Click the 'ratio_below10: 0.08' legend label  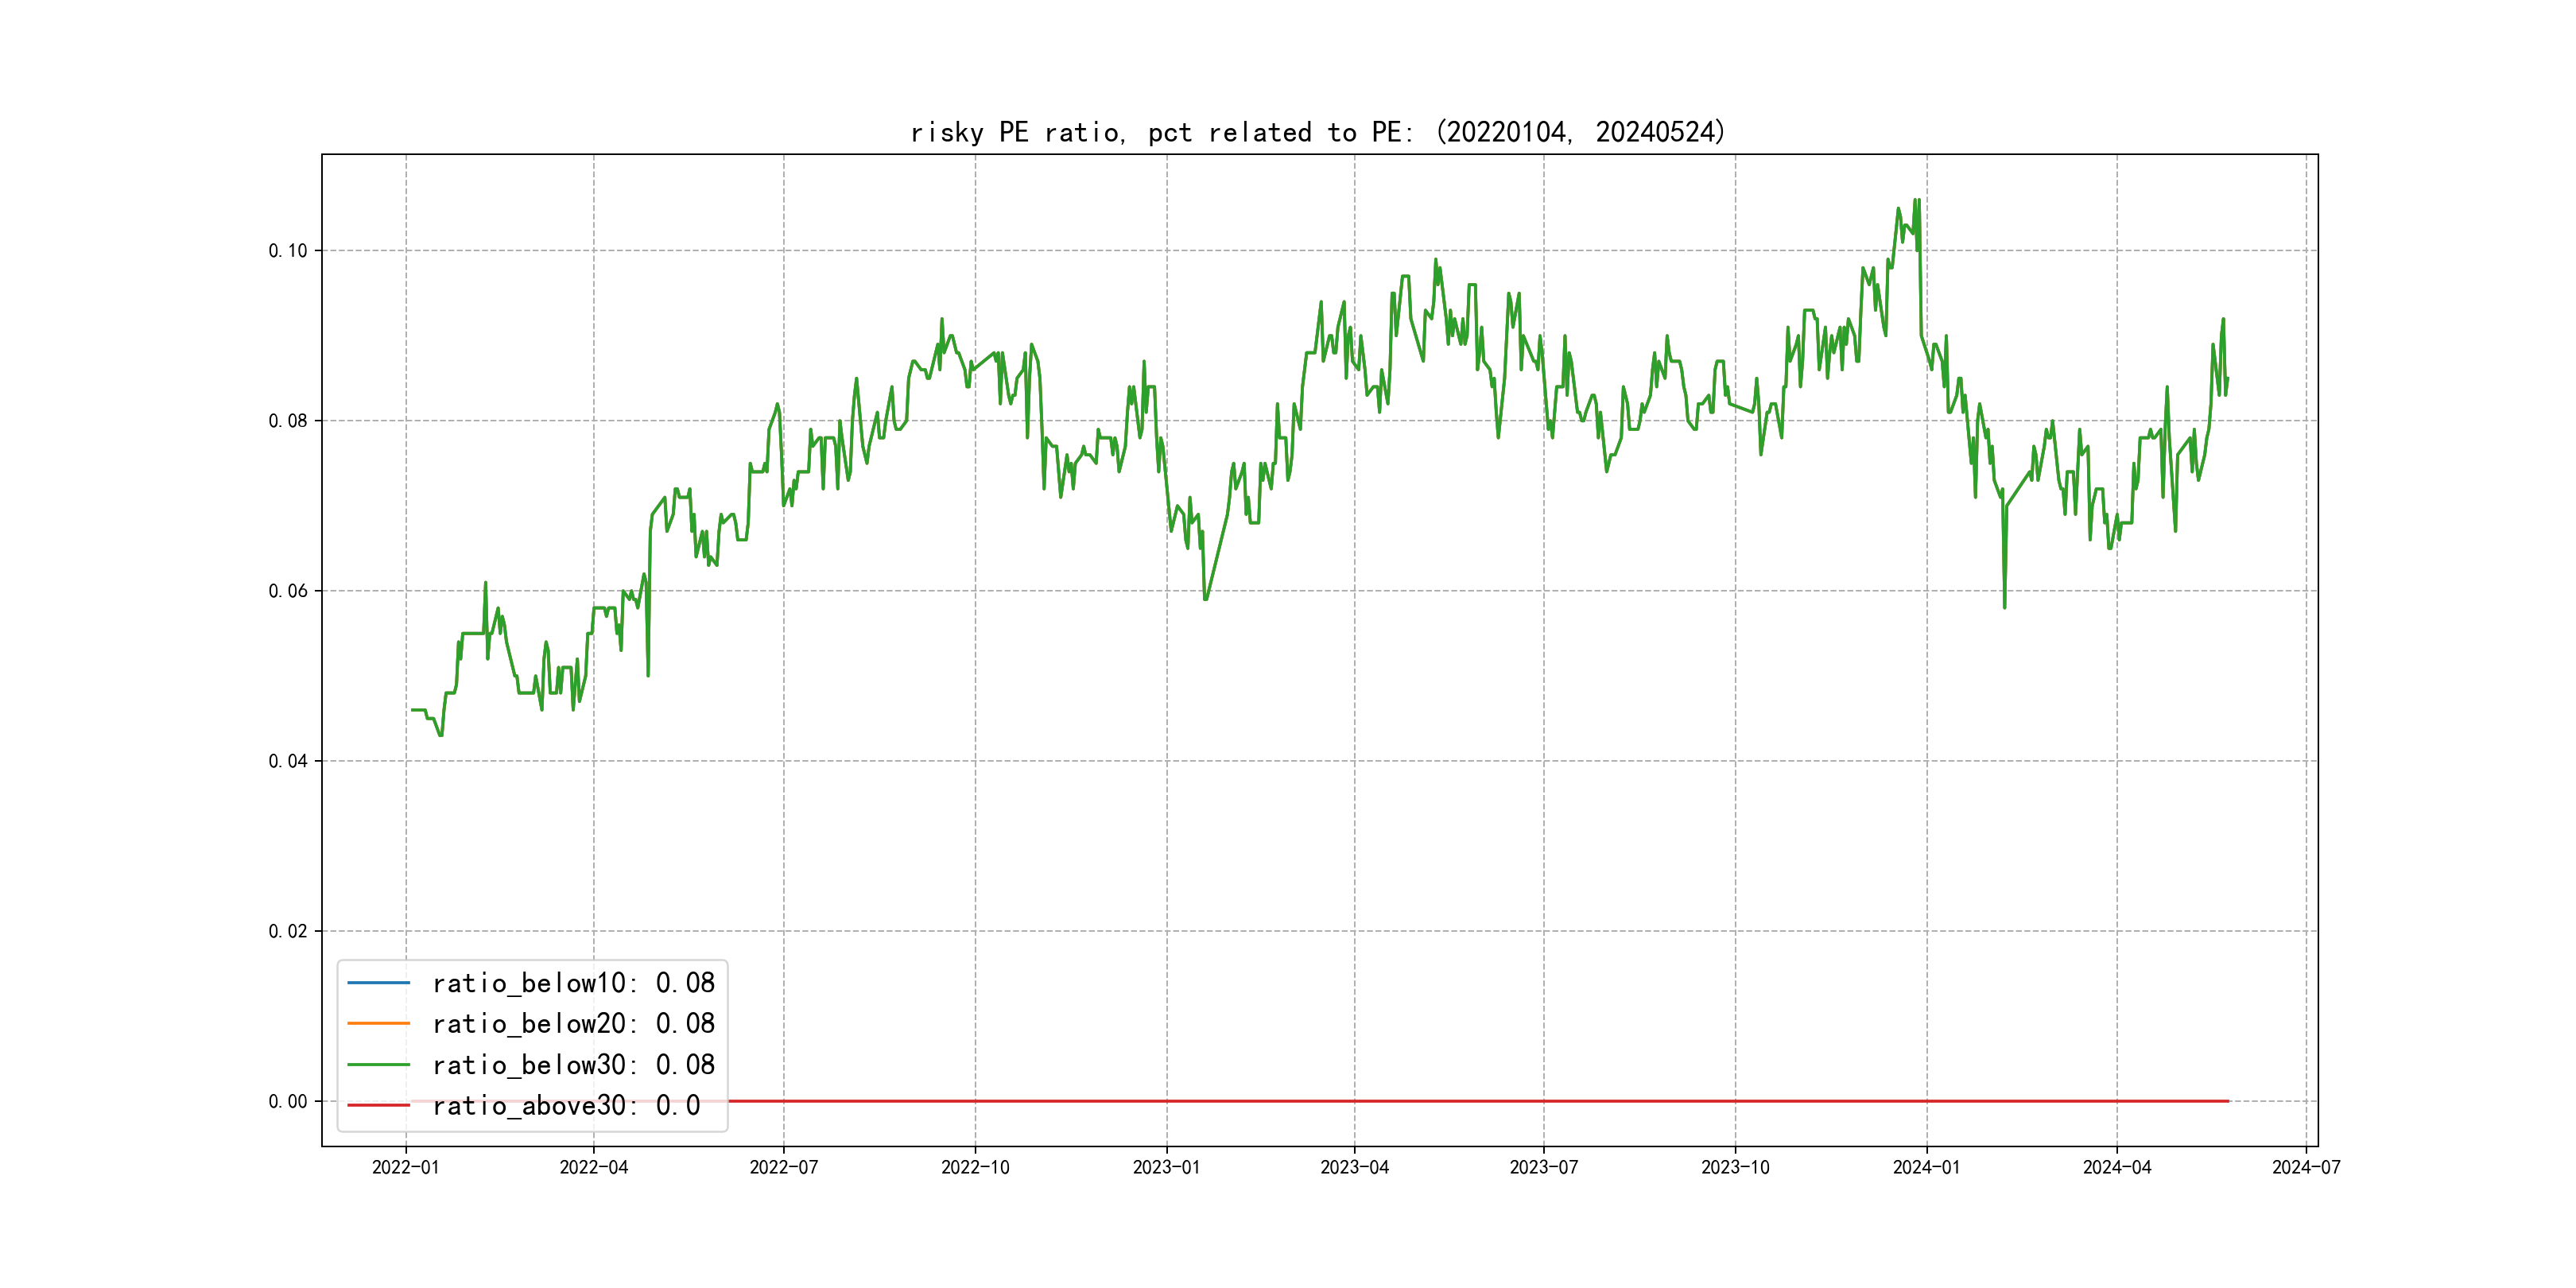click(x=573, y=983)
